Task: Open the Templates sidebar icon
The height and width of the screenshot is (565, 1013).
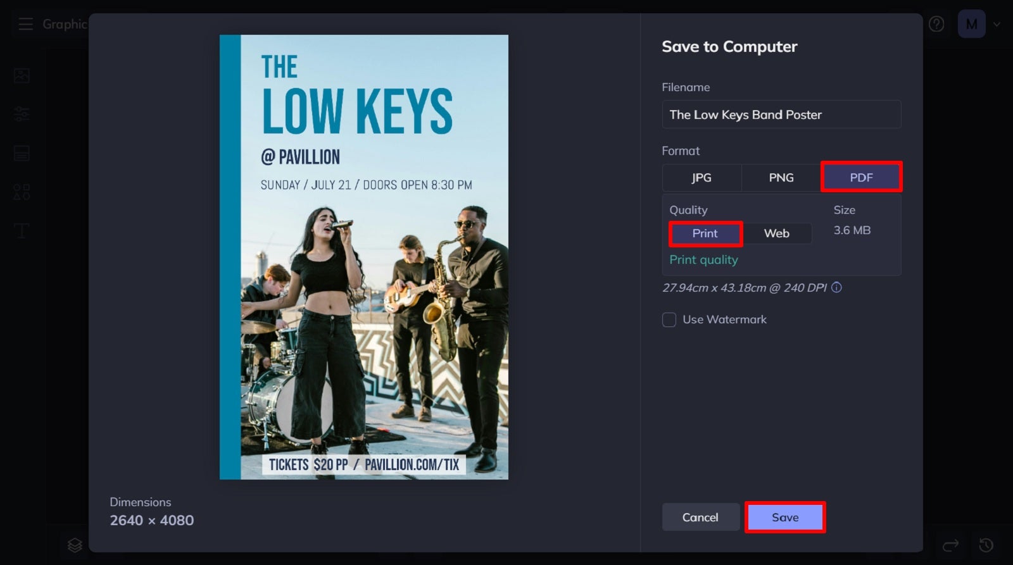Action: [x=22, y=153]
